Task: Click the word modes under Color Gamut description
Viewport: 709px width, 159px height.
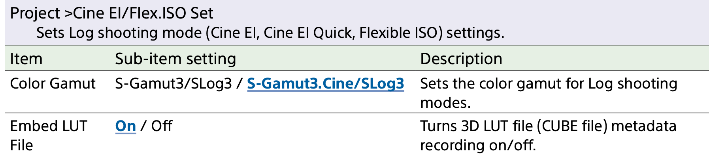Action: pyautogui.click(x=445, y=103)
